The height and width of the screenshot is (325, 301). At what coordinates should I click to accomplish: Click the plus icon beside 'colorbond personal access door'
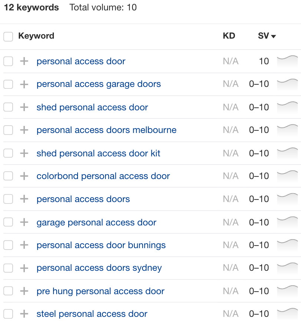(24, 176)
